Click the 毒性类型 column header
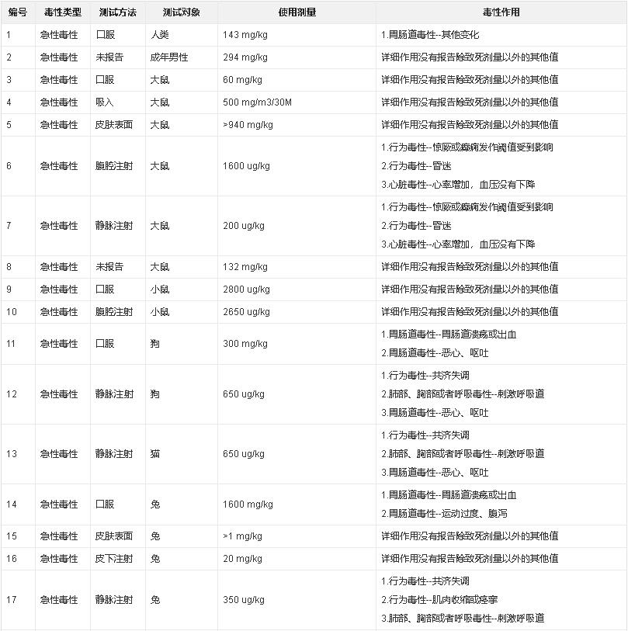 click(x=61, y=12)
